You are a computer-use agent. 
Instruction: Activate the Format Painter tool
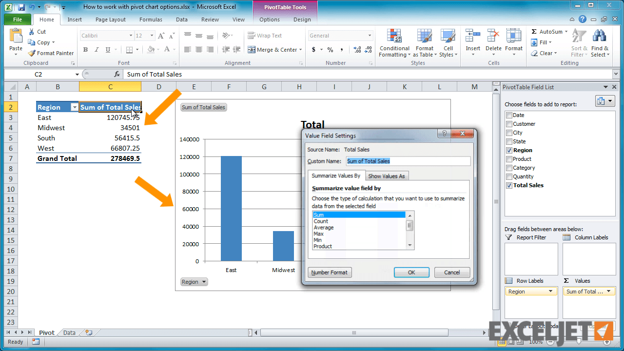tap(51, 53)
